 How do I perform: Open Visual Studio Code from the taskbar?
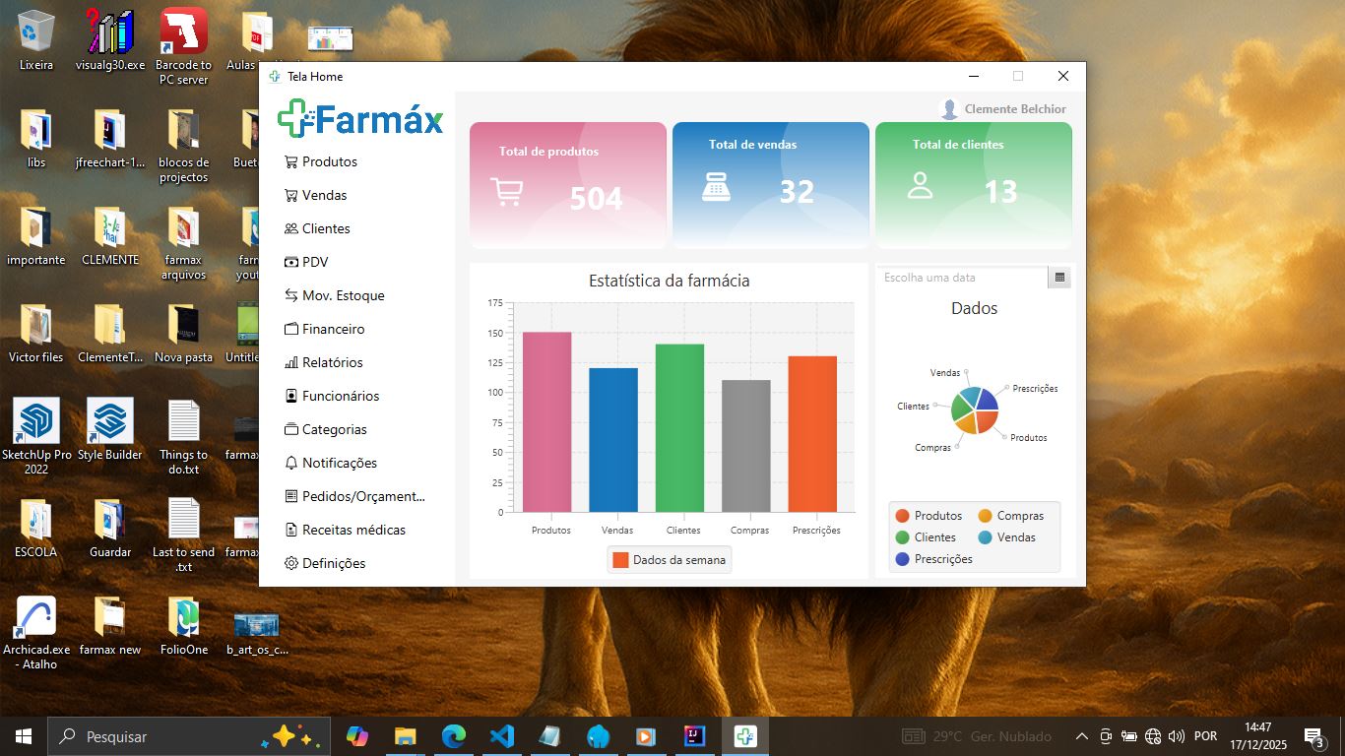click(x=502, y=736)
